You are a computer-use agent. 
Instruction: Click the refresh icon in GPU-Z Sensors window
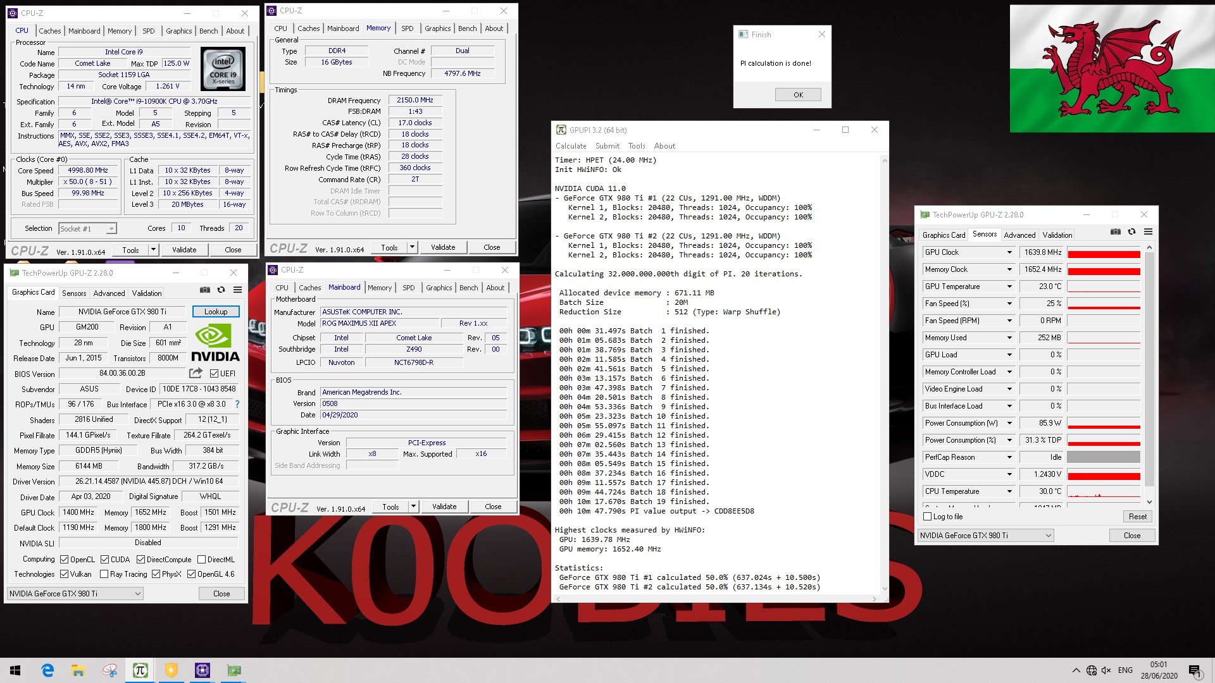click(x=1132, y=231)
